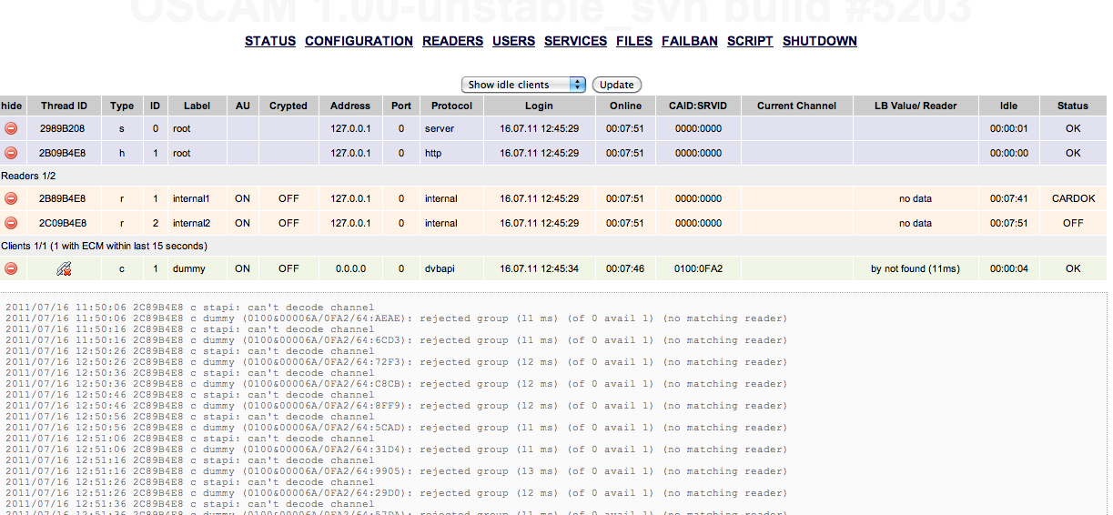
Task: Open the SERVICES page
Action: click(575, 41)
